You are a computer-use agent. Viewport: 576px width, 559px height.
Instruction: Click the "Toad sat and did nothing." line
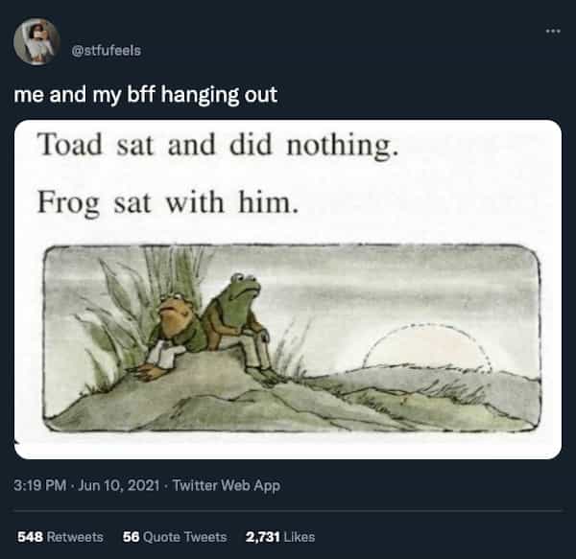217,147
